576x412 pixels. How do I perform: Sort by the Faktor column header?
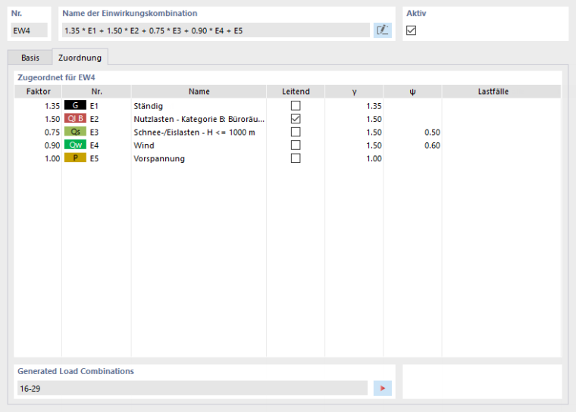click(x=38, y=92)
